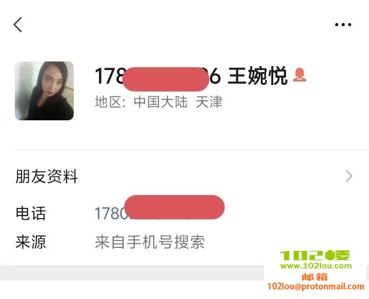
Task: Visit the www.102lou.com link
Action: pos(316,266)
